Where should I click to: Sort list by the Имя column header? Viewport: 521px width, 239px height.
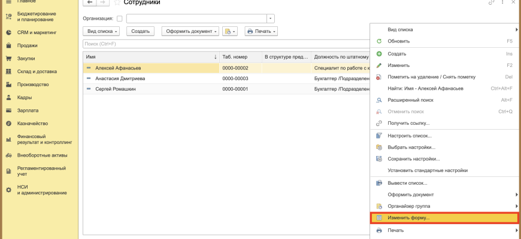pyautogui.click(x=150, y=57)
